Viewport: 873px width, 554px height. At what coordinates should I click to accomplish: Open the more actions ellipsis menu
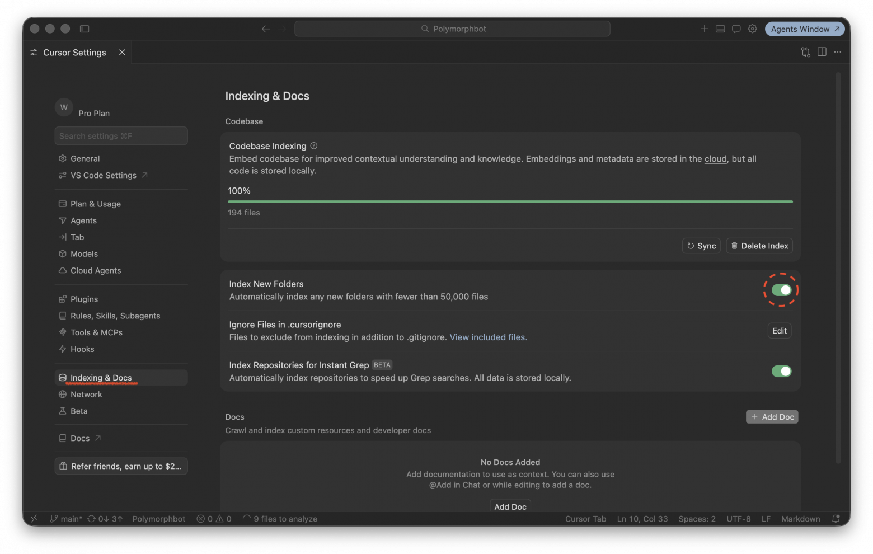point(838,52)
